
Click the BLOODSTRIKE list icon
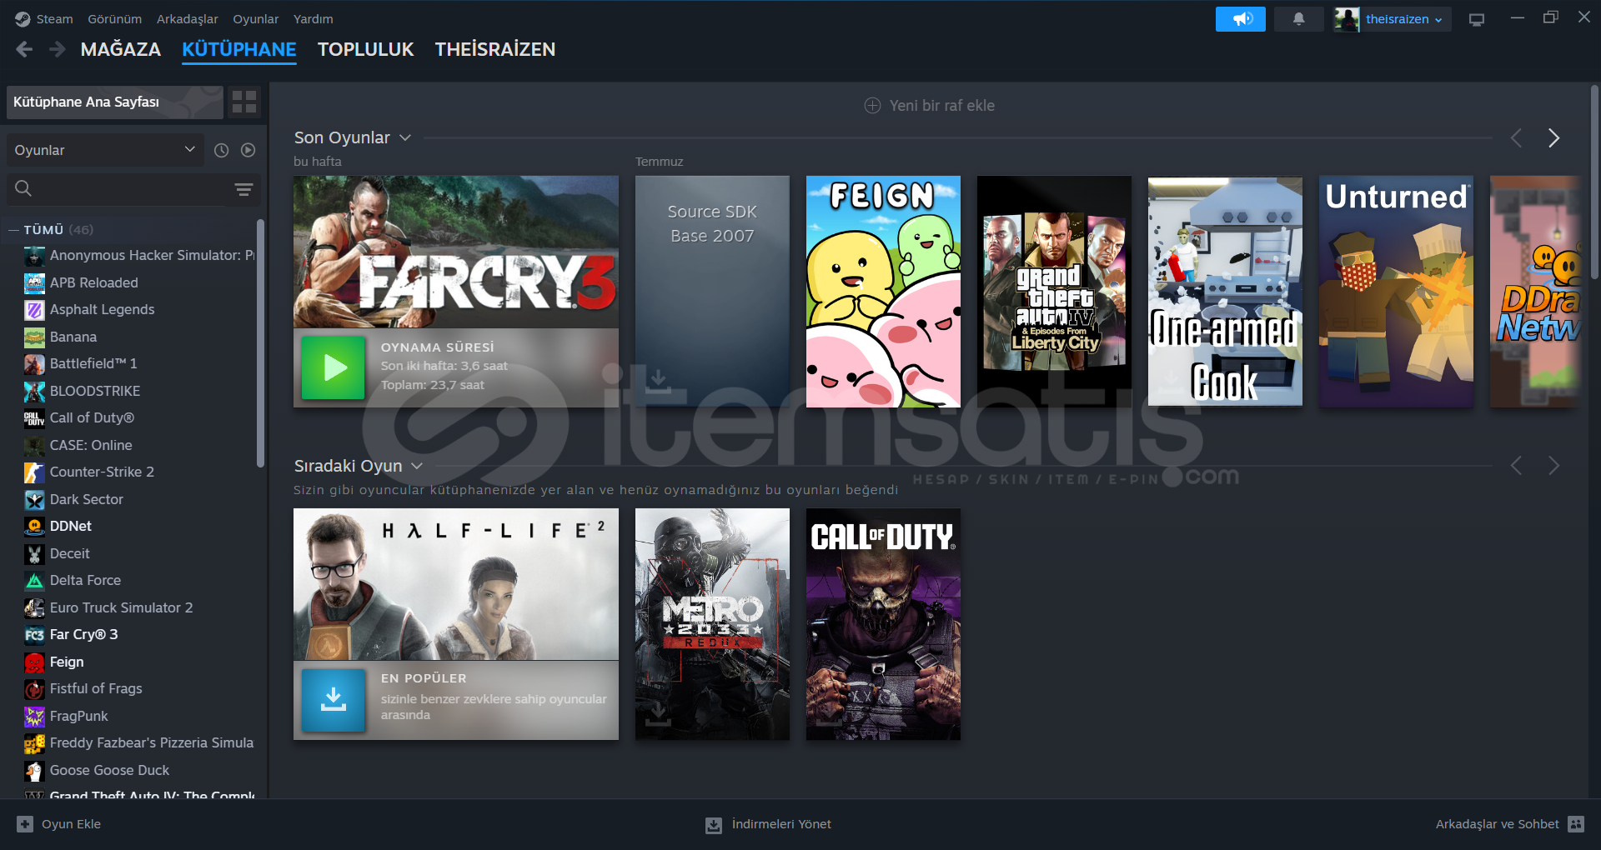[34, 392]
